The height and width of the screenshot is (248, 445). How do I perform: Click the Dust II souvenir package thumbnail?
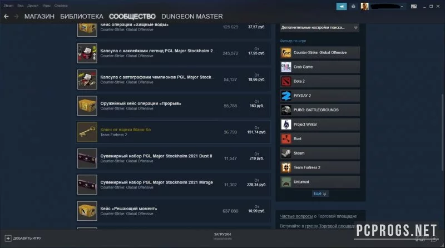[x=87, y=158]
